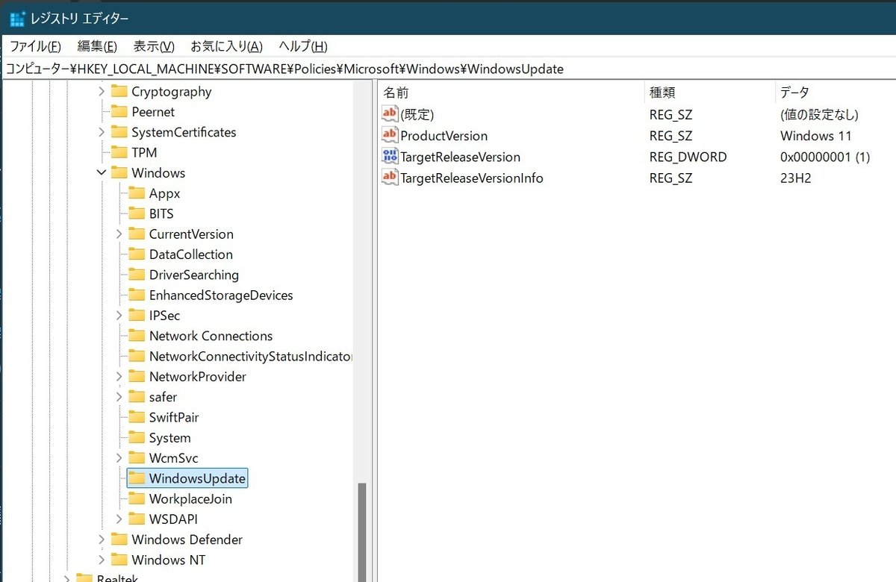Click the safer folder icon

[x=137, y=397]
